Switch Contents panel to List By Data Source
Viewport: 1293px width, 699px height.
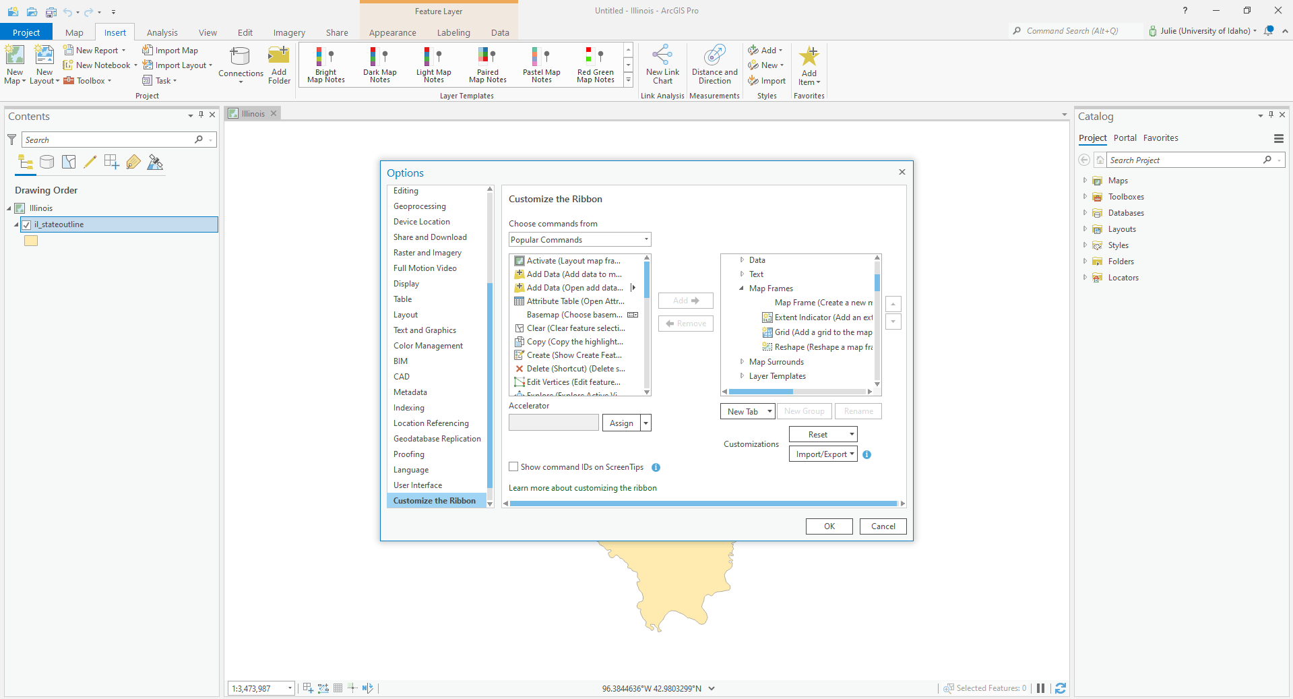46,162
